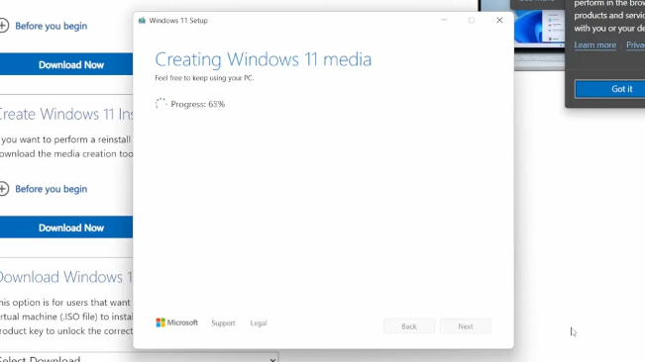This screenshot has height=362, width=645.
Task: Click the Creating Windows 11 media heading
Action: coord(264,59)
